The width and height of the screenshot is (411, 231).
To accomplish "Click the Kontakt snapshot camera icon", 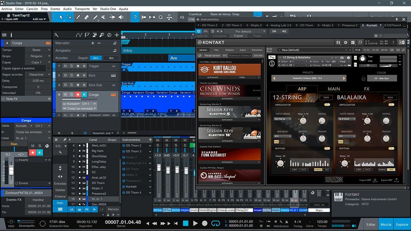I will click(342, 57).
